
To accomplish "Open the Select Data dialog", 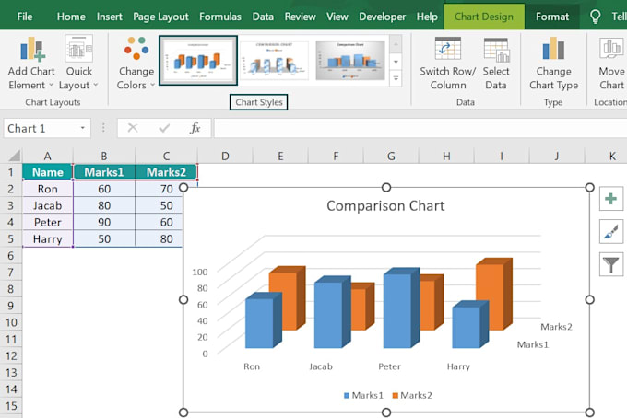I will tap(496, 64).
